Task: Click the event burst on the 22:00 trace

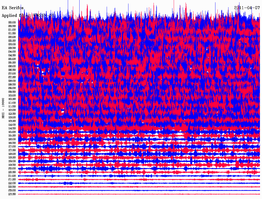Action: tap(68, 183)
